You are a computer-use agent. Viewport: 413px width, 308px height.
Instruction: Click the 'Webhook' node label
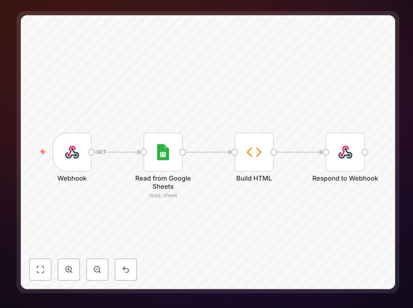72,178
